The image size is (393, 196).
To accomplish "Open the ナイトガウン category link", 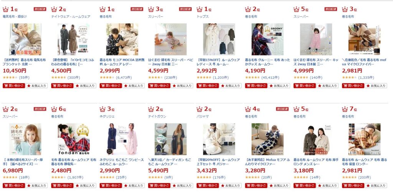I will pyautogui.click(x=157, y=116).
